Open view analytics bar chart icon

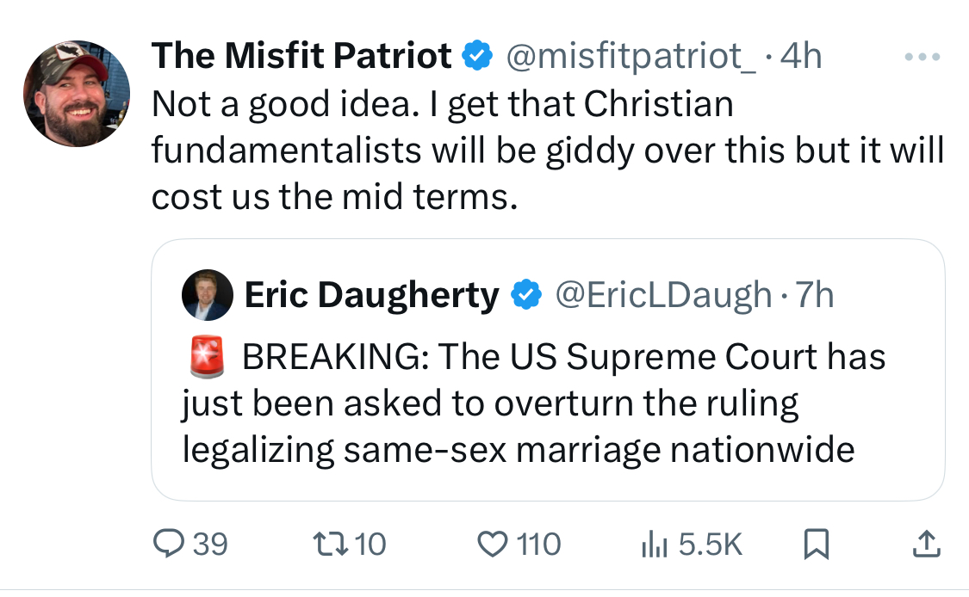655,545
